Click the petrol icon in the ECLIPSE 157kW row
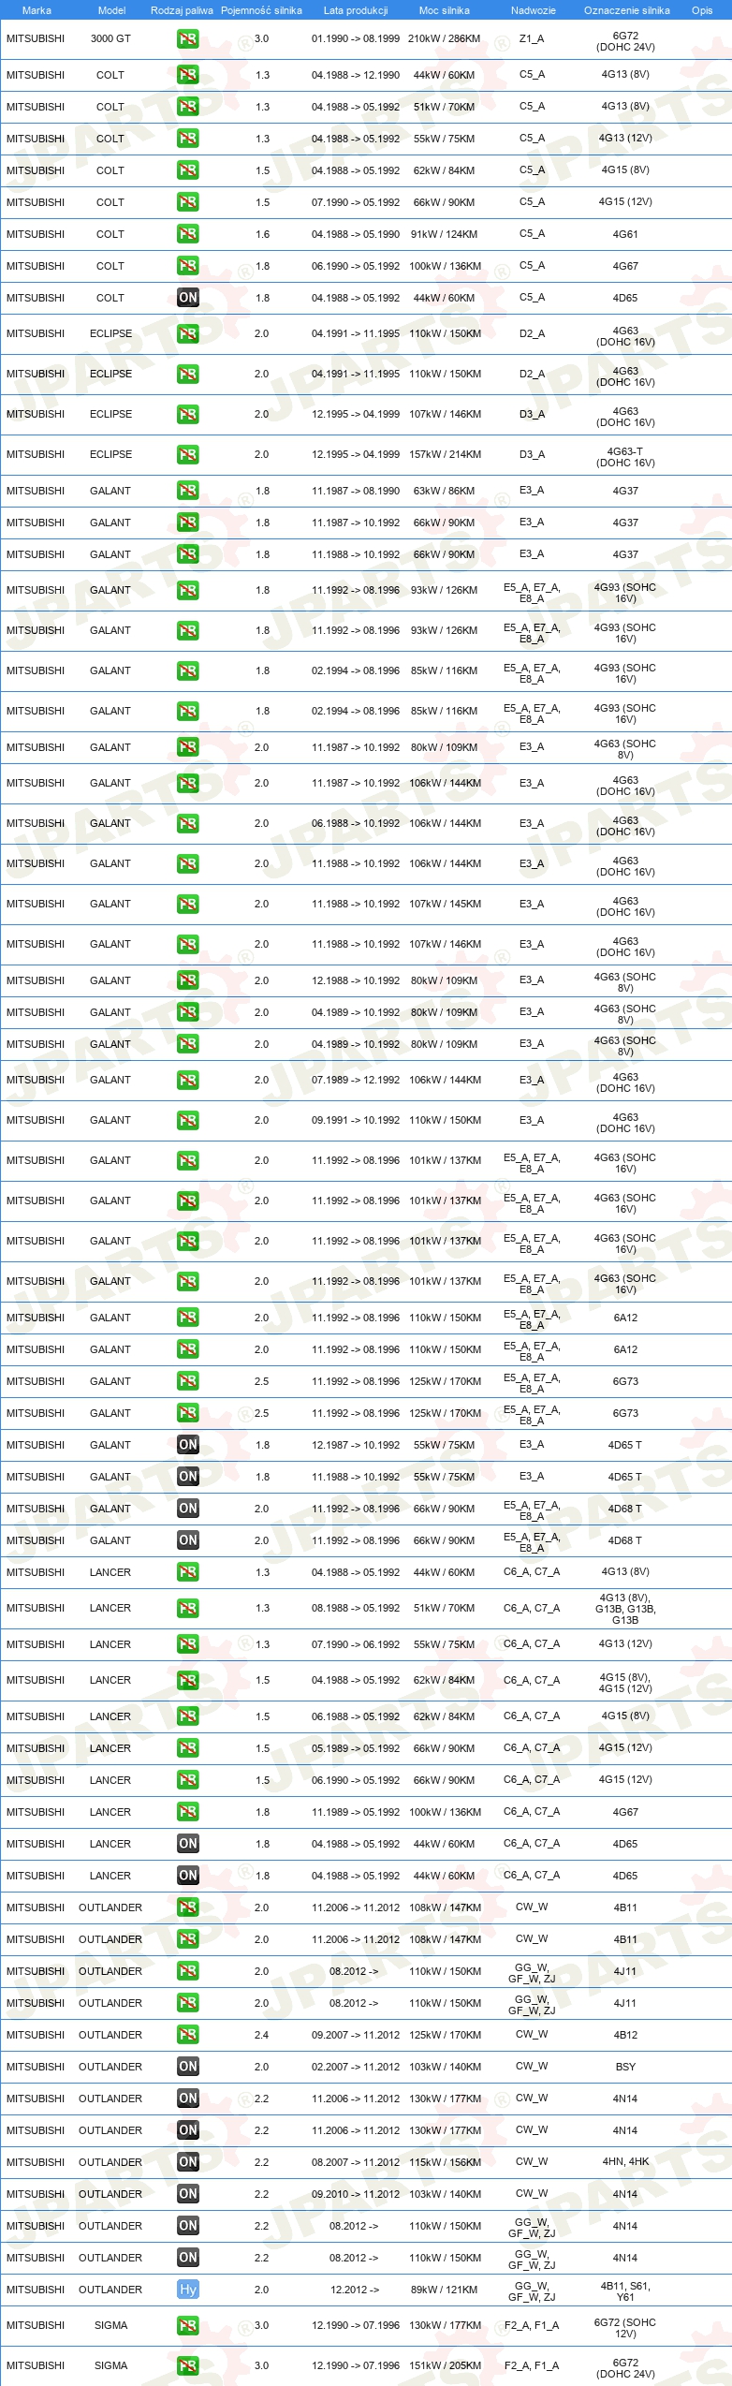Screen dimensions: 732x2386 (x=187, y=454)
